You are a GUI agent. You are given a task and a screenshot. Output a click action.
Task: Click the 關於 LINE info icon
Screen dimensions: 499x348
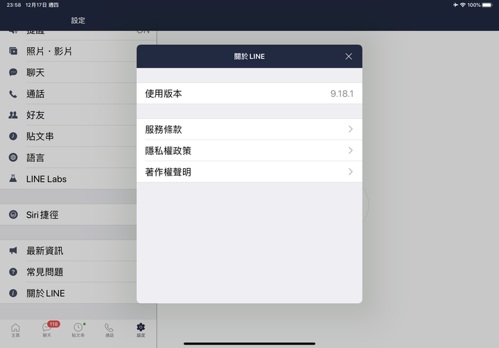click(13, 293)
